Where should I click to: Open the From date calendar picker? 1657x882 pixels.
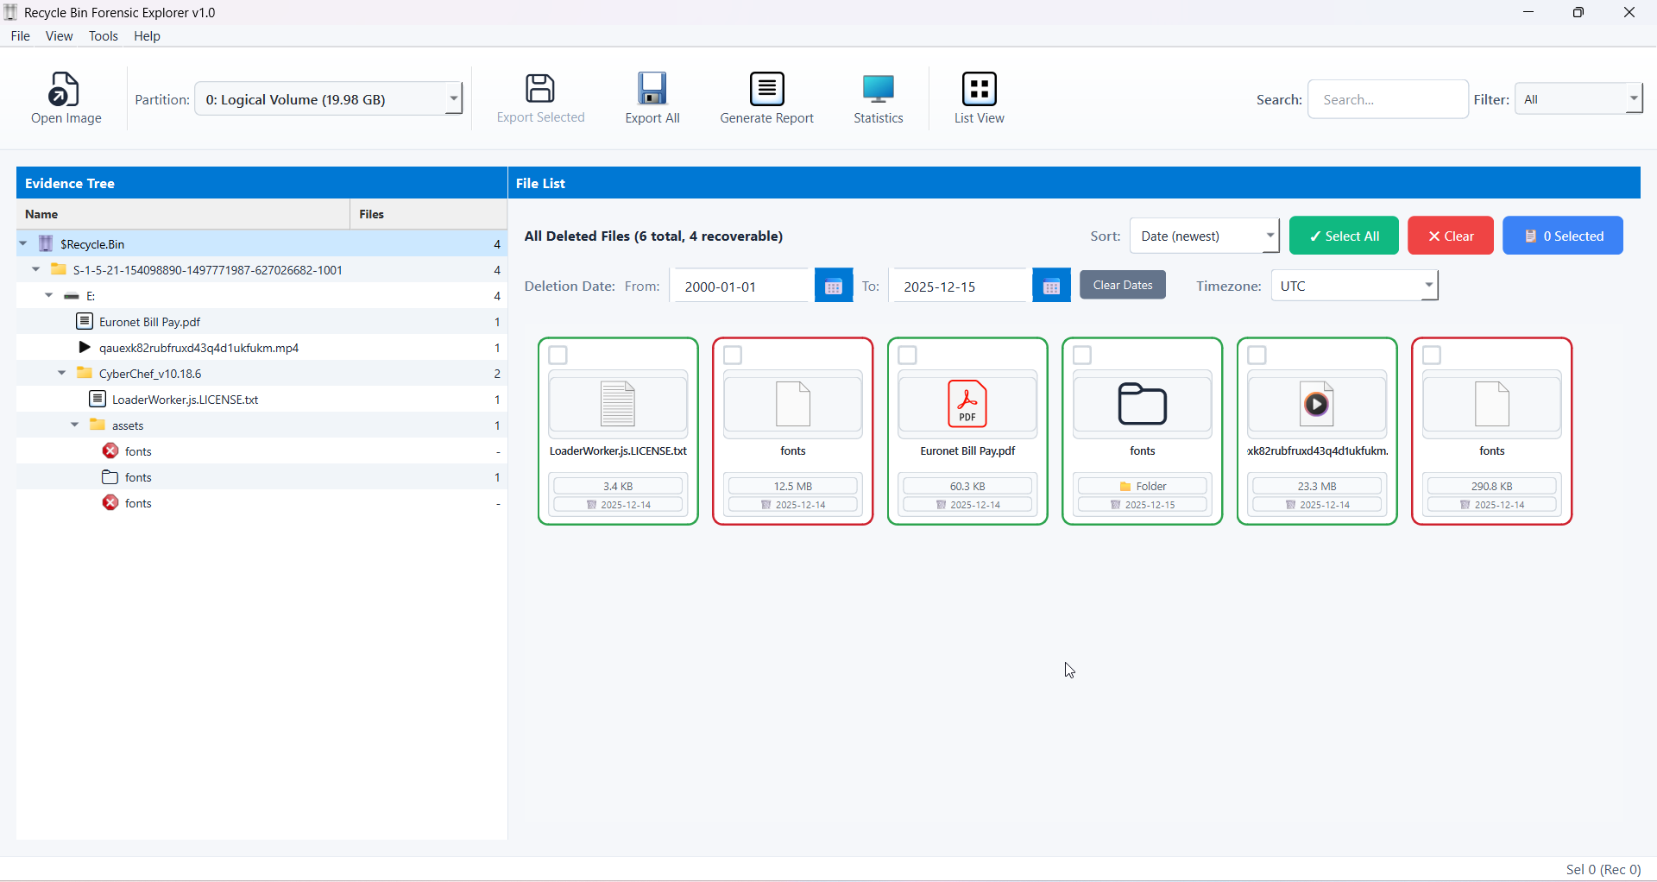click(x=833, y=287)
